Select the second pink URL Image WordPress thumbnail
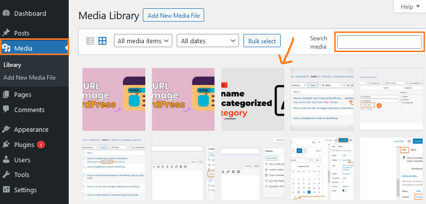Viewport: 426px width, 204px height. tap(183, 99)
